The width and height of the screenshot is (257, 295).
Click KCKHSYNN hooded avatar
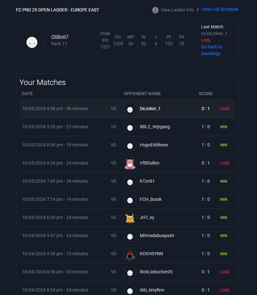coord(130,254)
